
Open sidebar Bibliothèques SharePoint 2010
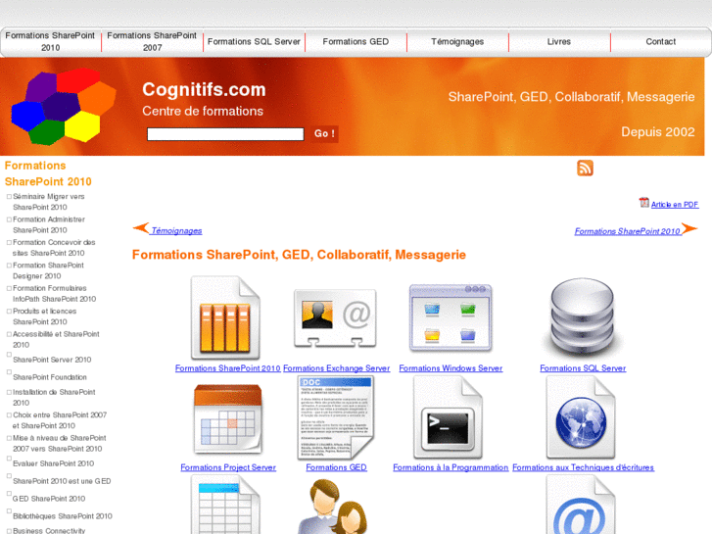pos(63,516)
